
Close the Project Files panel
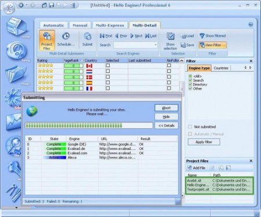pyautogui.click(x=251, y=161)
